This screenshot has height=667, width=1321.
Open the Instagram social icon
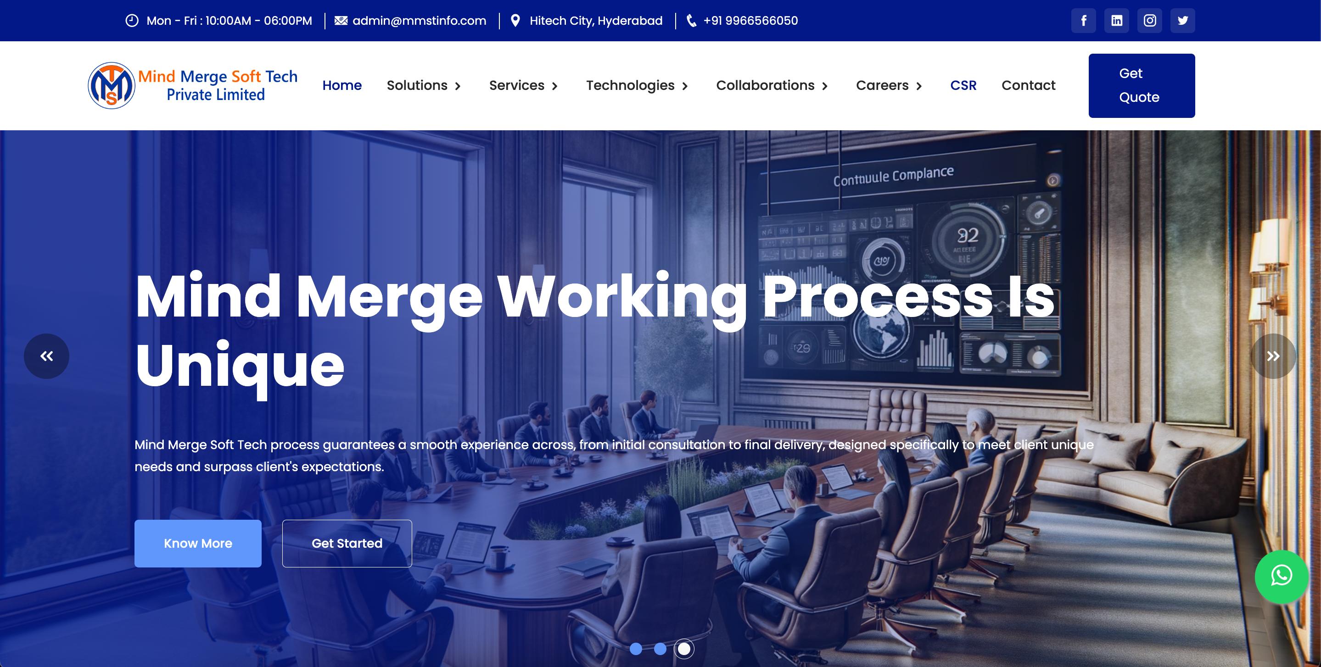click(1149, 21)
